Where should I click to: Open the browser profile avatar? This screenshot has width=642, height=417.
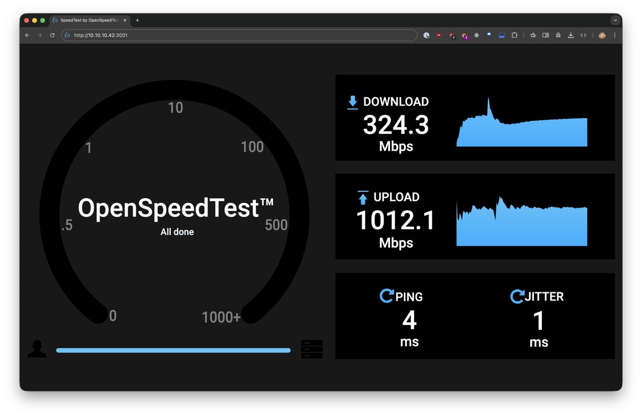tap(602, 35)
